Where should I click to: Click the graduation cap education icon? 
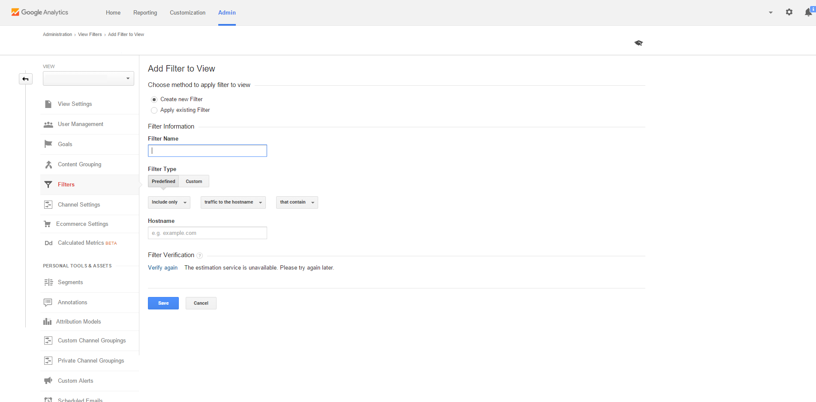click(x=638, y=43)
